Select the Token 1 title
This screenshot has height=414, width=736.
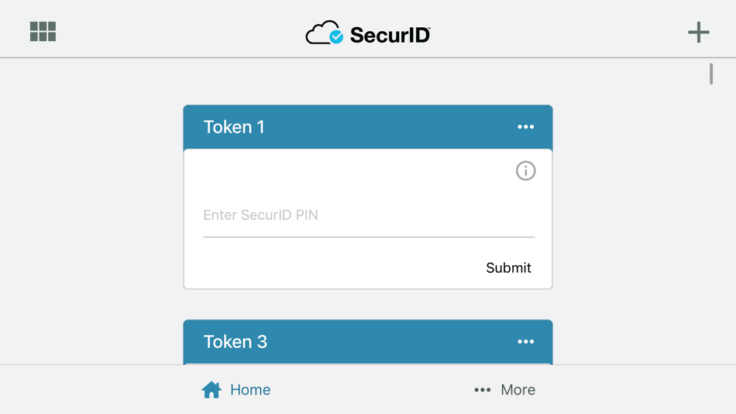[234, 127]
